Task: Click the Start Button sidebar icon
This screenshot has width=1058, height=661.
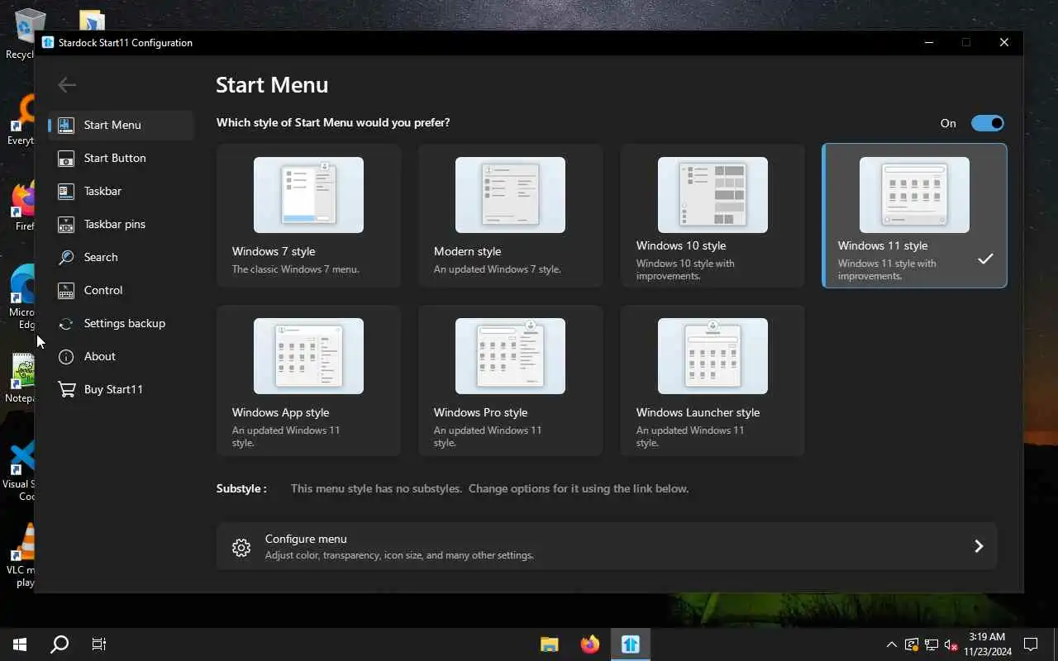Action: [x=66, y=158]
